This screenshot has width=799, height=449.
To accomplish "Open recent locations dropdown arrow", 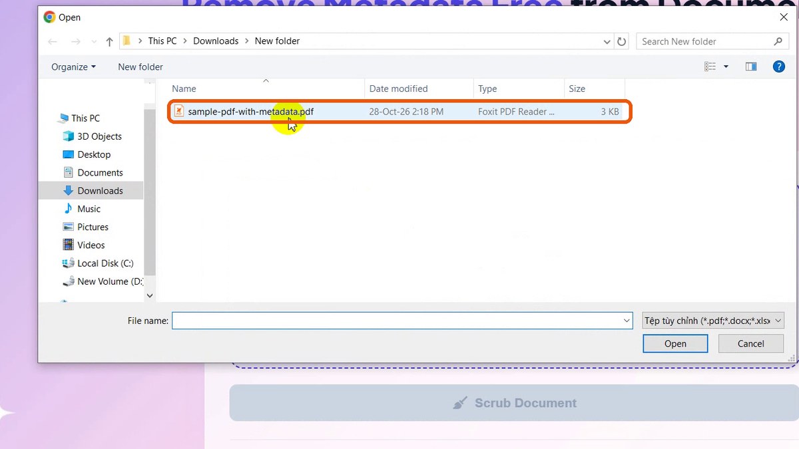I will [x=93, y=42].
